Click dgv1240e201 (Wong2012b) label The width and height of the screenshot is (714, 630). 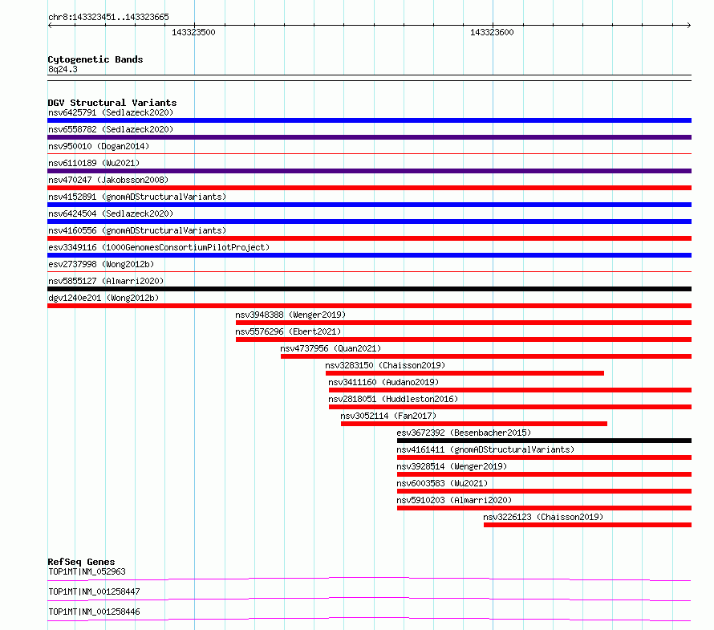point(103,298)
